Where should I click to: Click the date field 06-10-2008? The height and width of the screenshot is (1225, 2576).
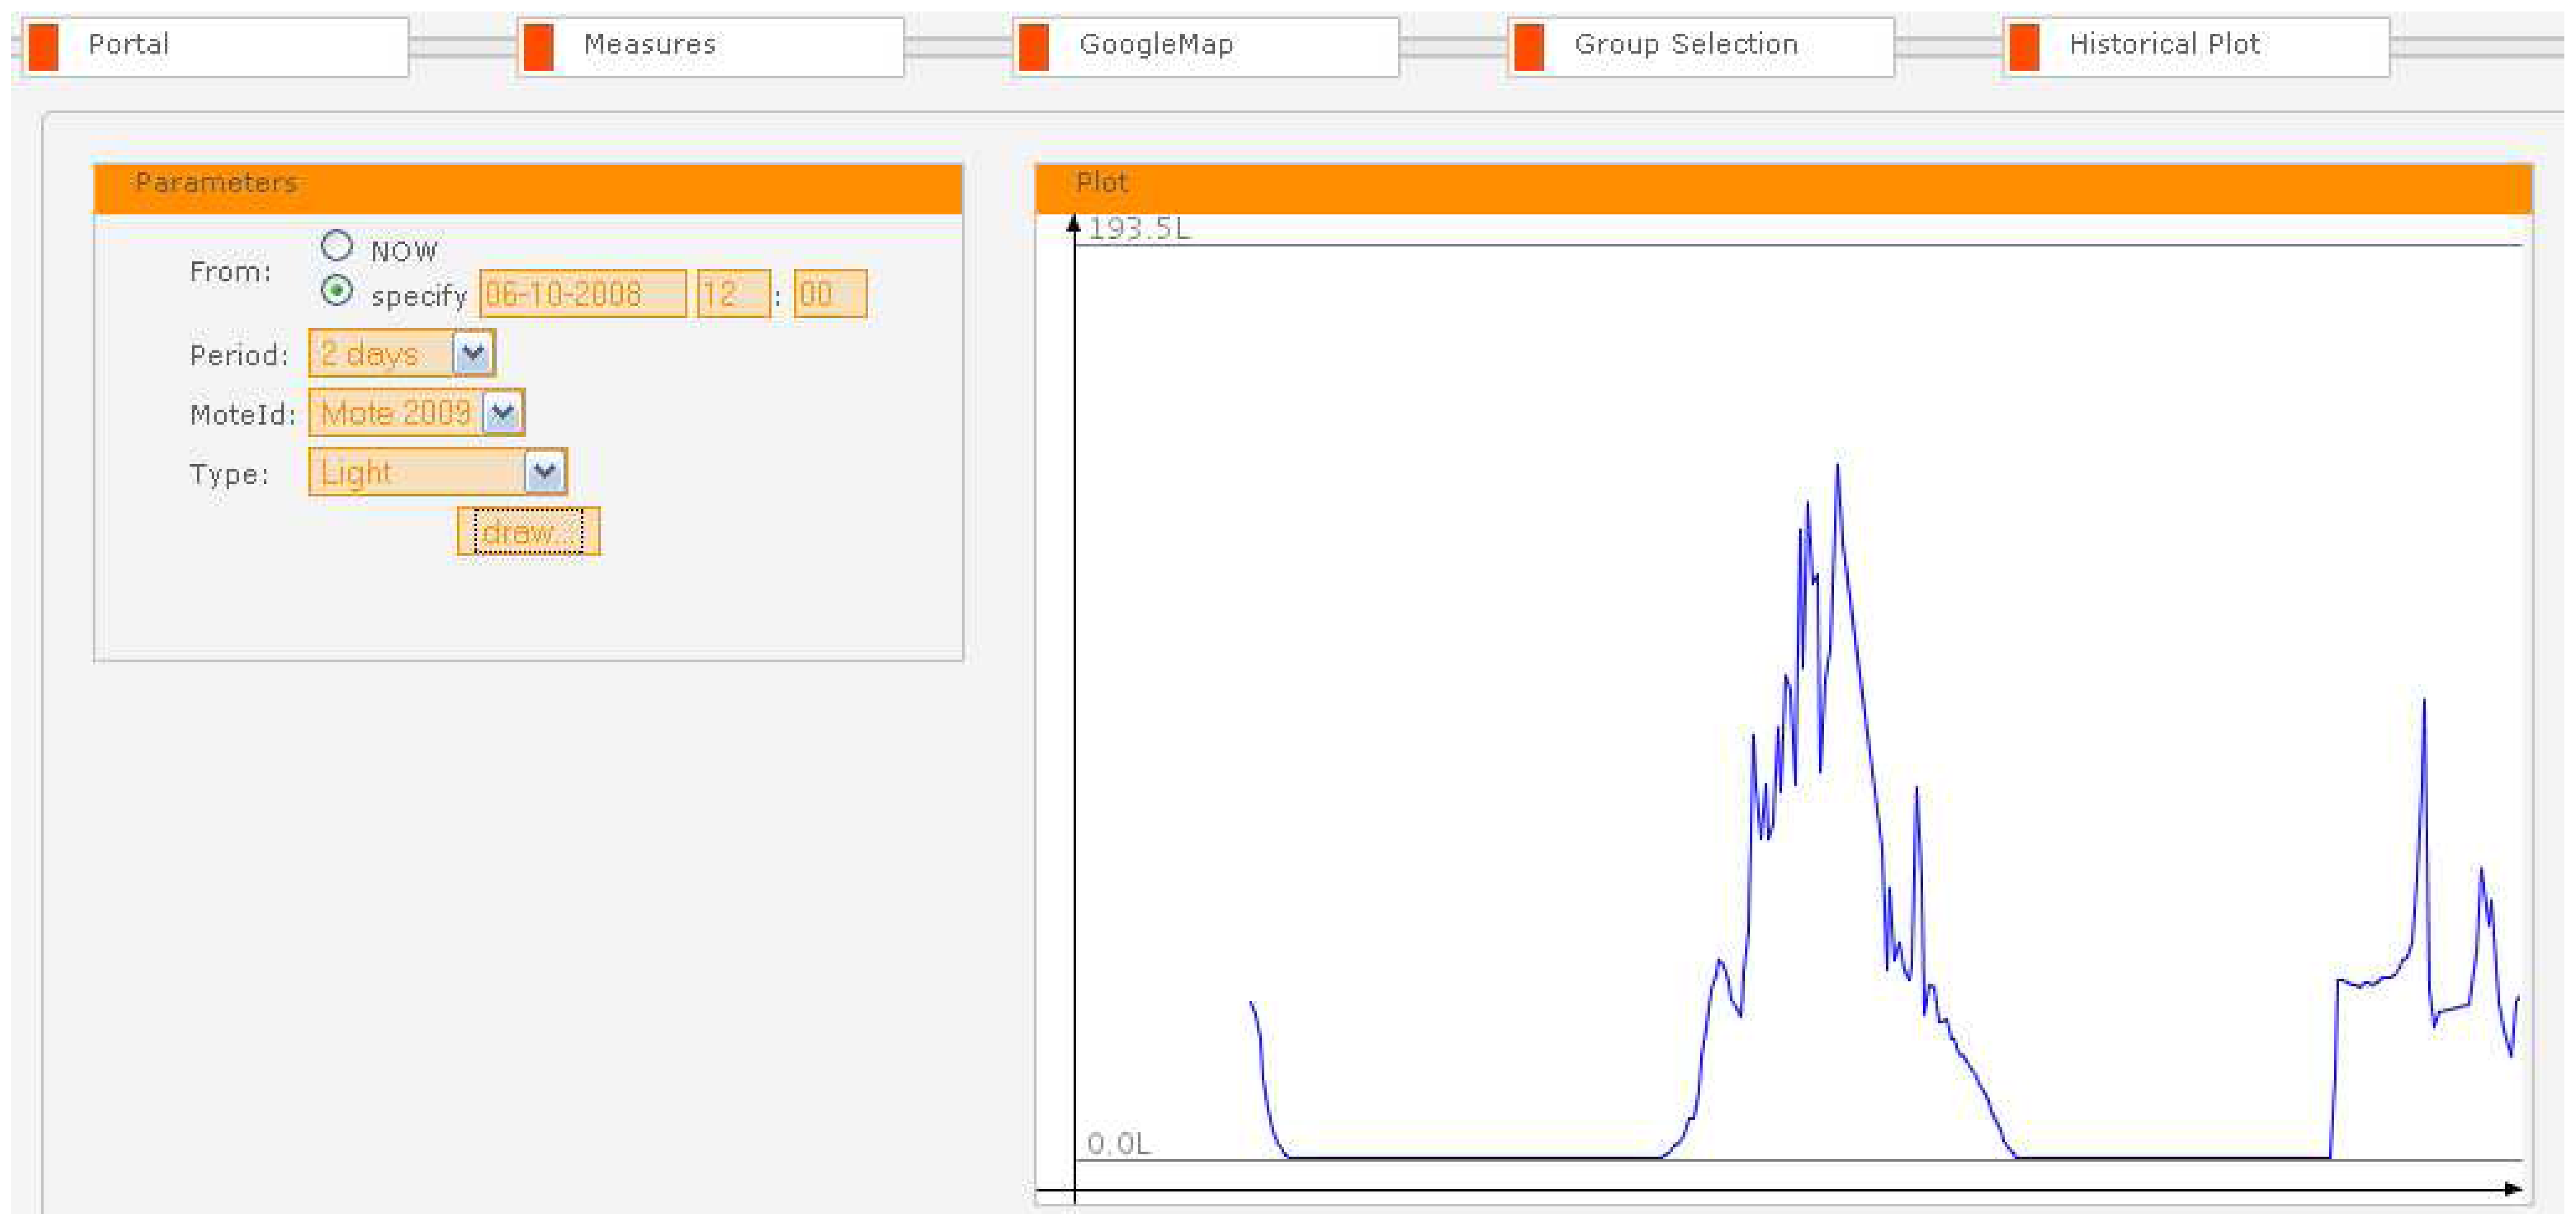coord(582,294)
